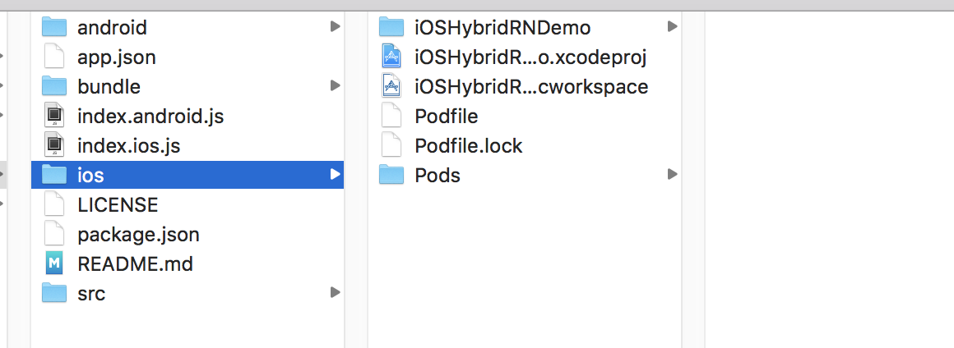Click the Pods folder icon

click(x=391, y=175)
